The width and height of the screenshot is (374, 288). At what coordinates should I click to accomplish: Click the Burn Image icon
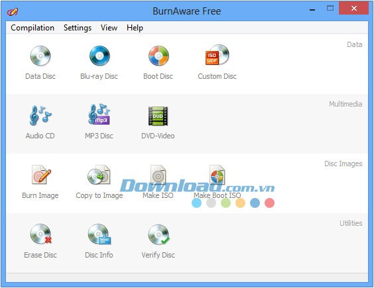pos(41,175)
